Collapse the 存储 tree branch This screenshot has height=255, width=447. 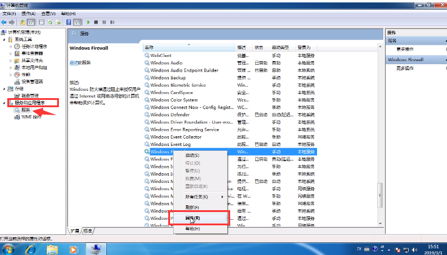tap(4, 88)
